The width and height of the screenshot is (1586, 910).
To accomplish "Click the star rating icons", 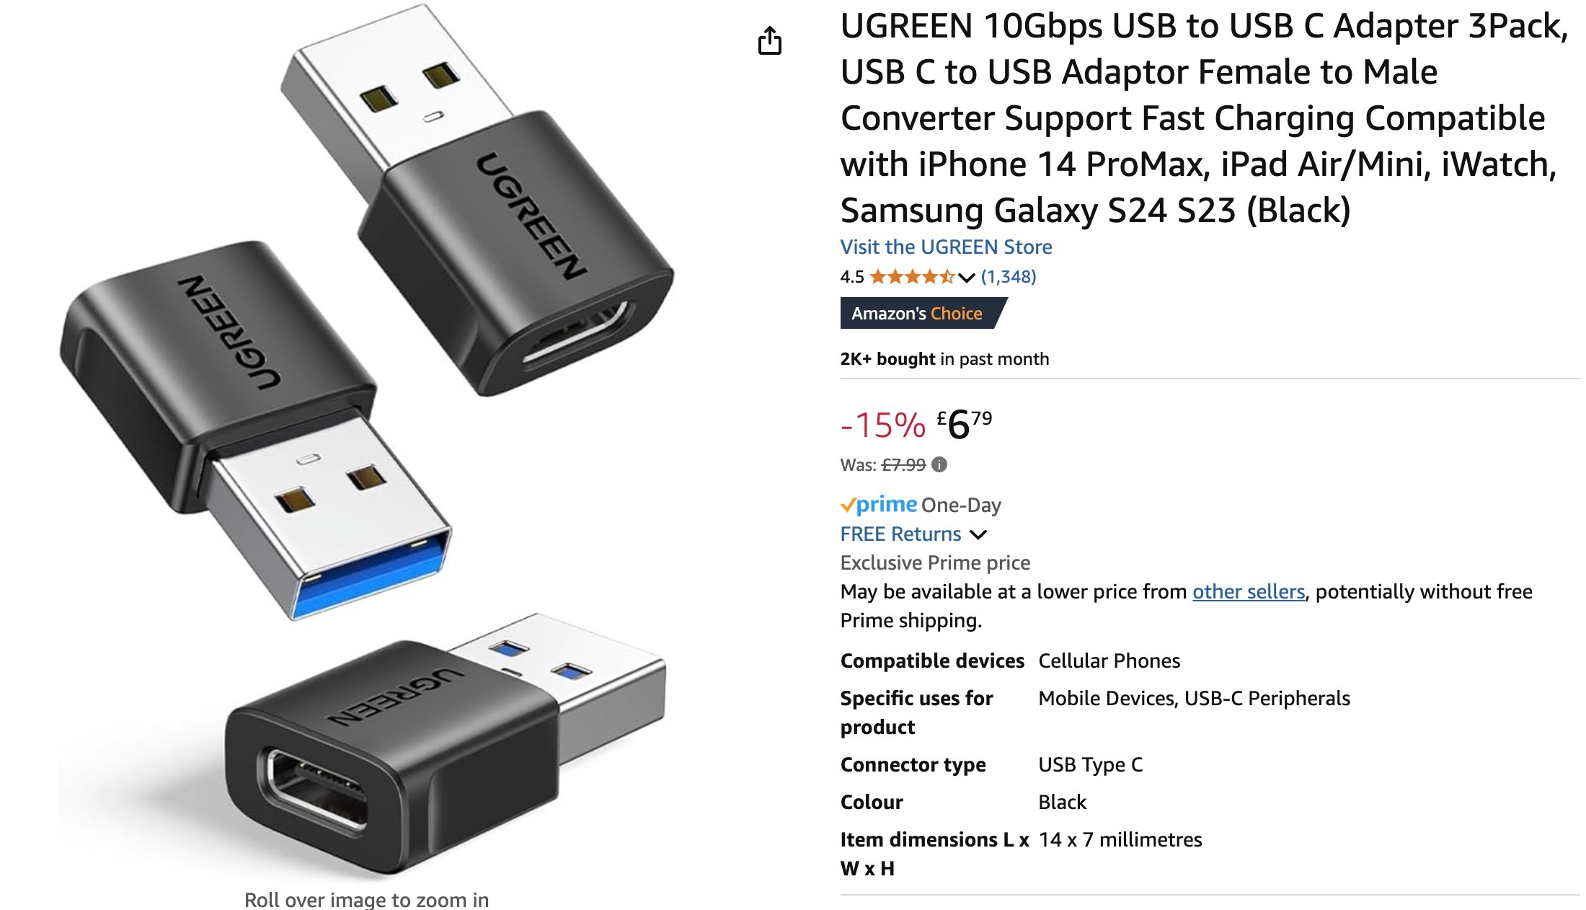I will [912, 276].
